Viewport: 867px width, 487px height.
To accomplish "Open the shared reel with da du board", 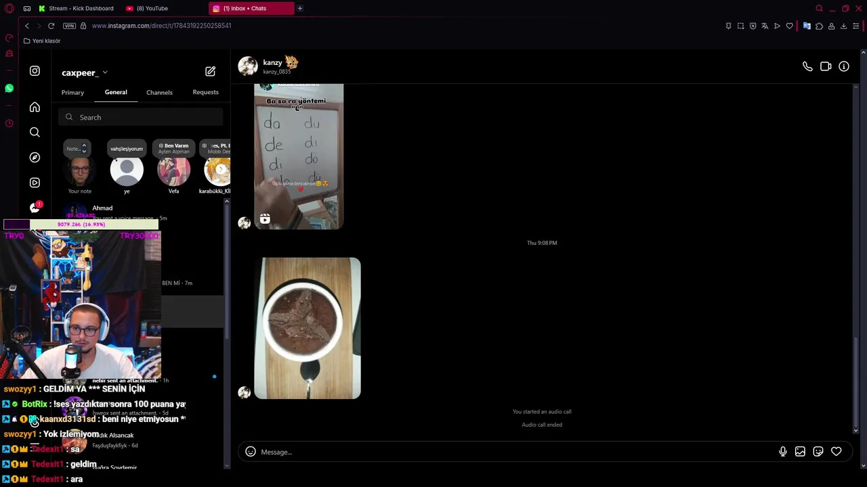I will (299, 156).
